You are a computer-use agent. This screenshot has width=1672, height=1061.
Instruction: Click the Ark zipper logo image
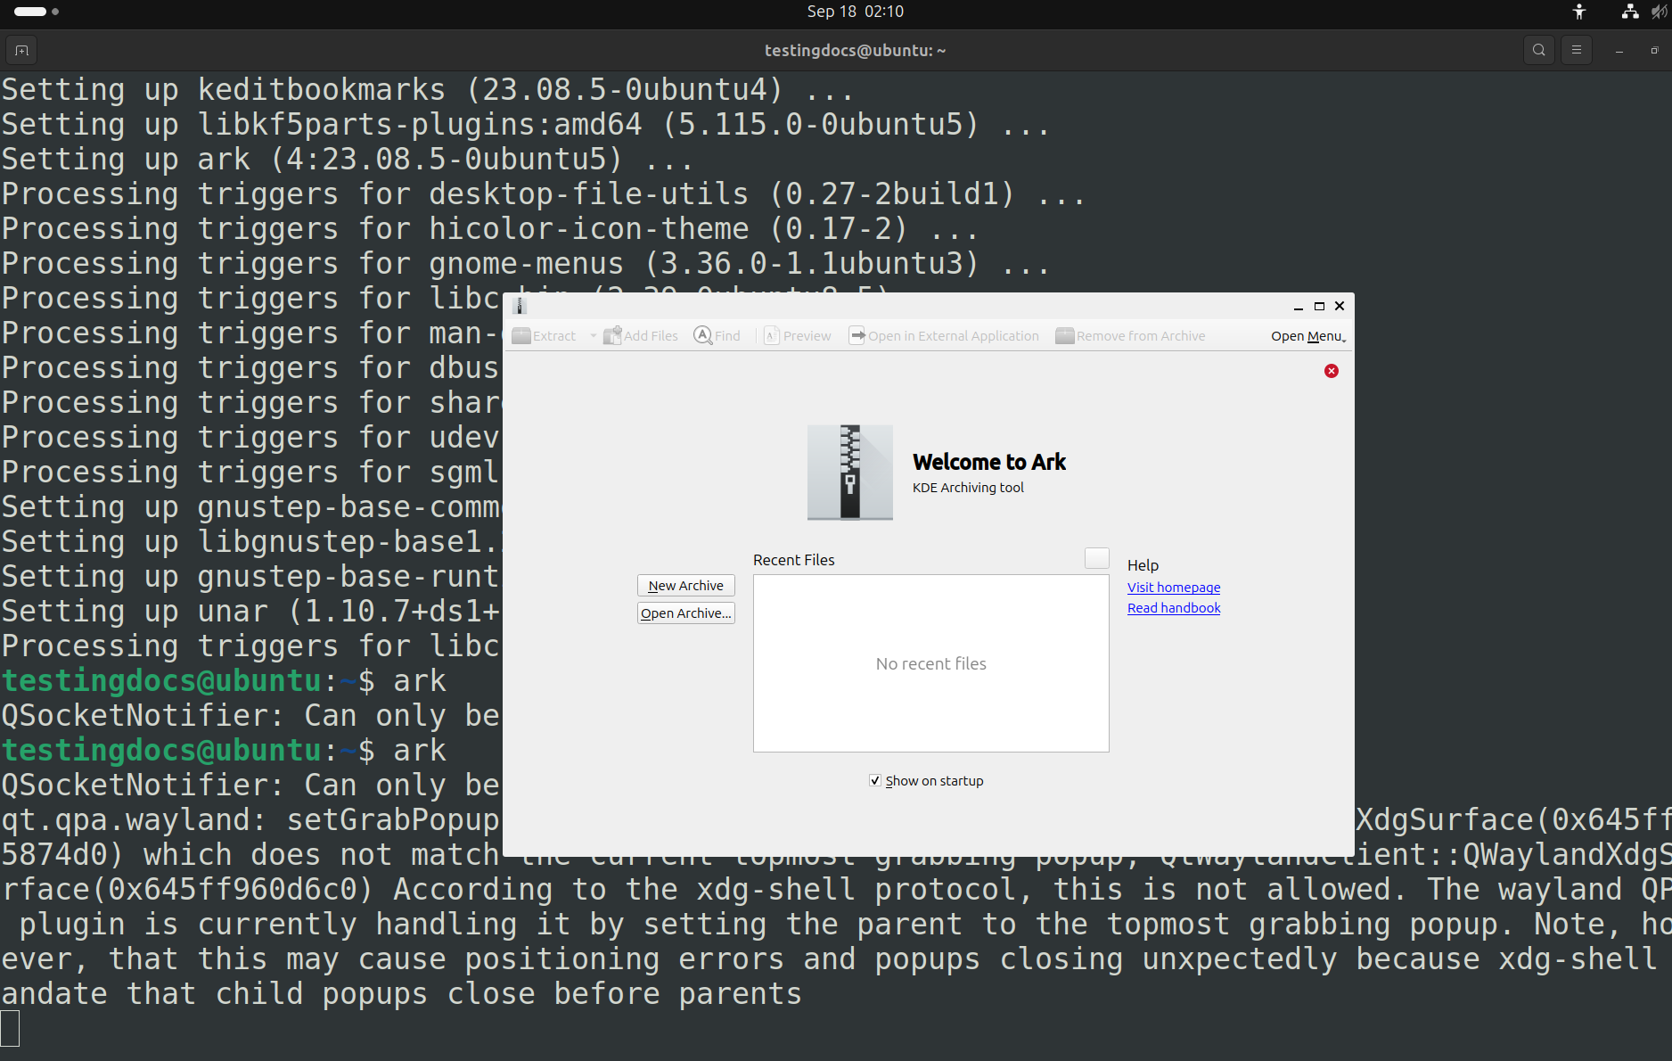tap(850, 472)
